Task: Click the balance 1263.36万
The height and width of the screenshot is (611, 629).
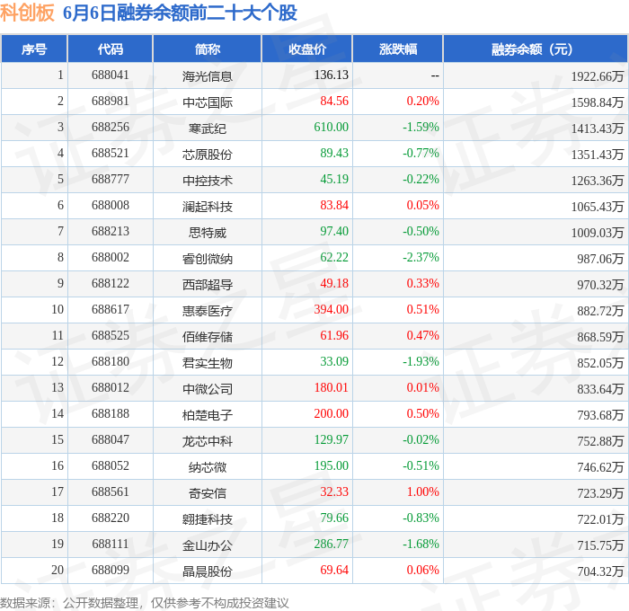Action: point(598,180)
